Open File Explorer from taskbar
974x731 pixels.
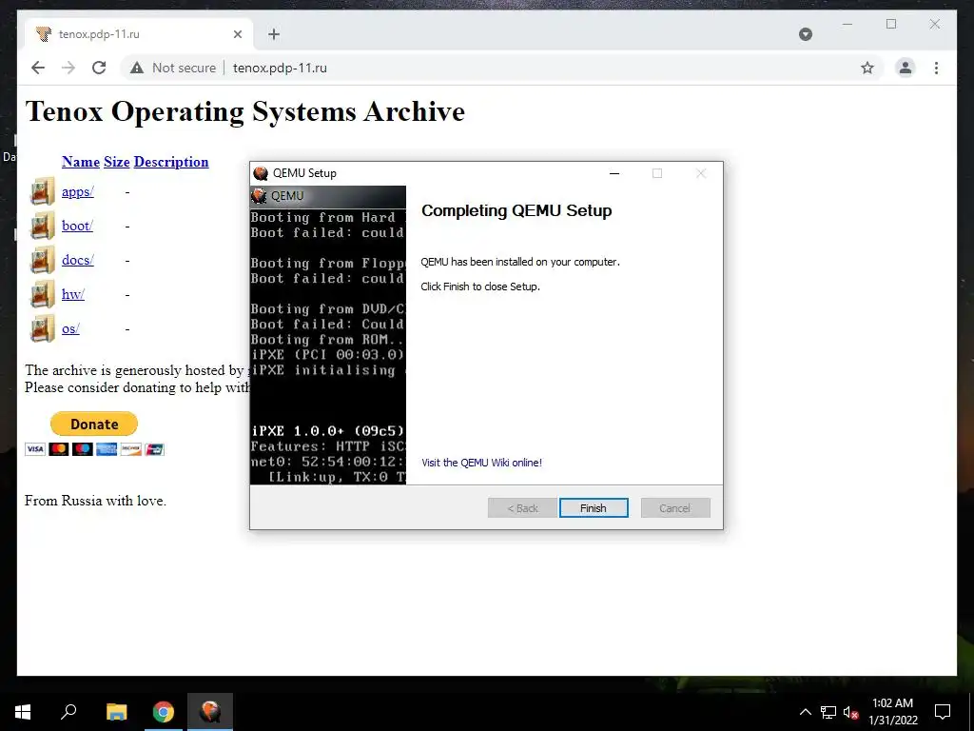point(116,712)
